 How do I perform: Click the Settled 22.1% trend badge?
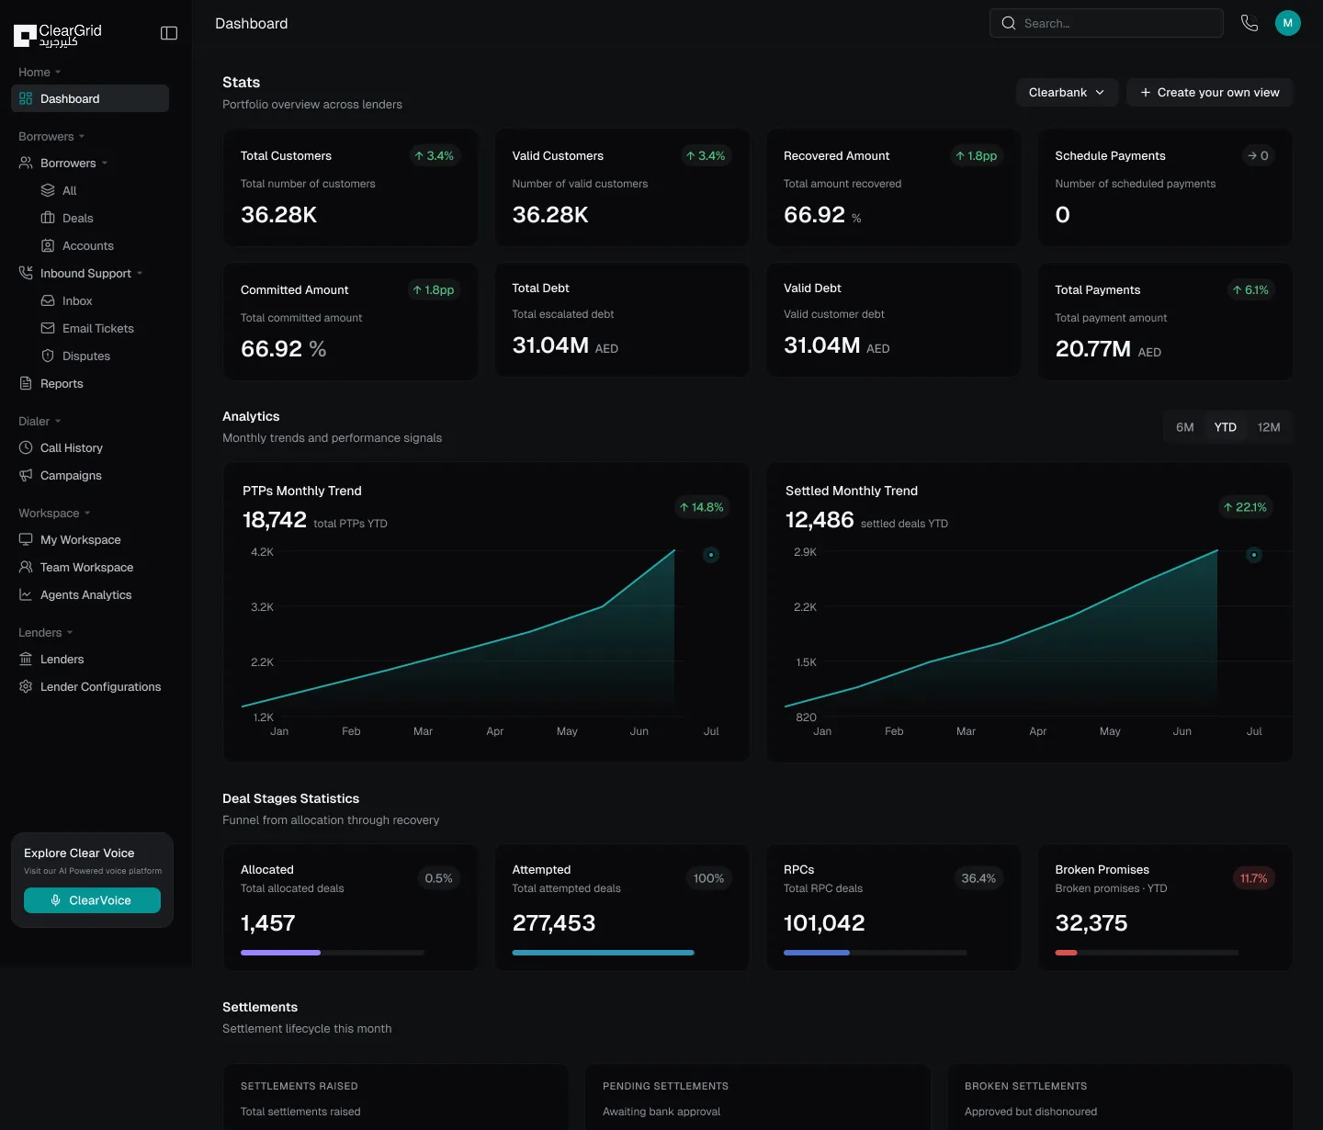(1245, 507)
